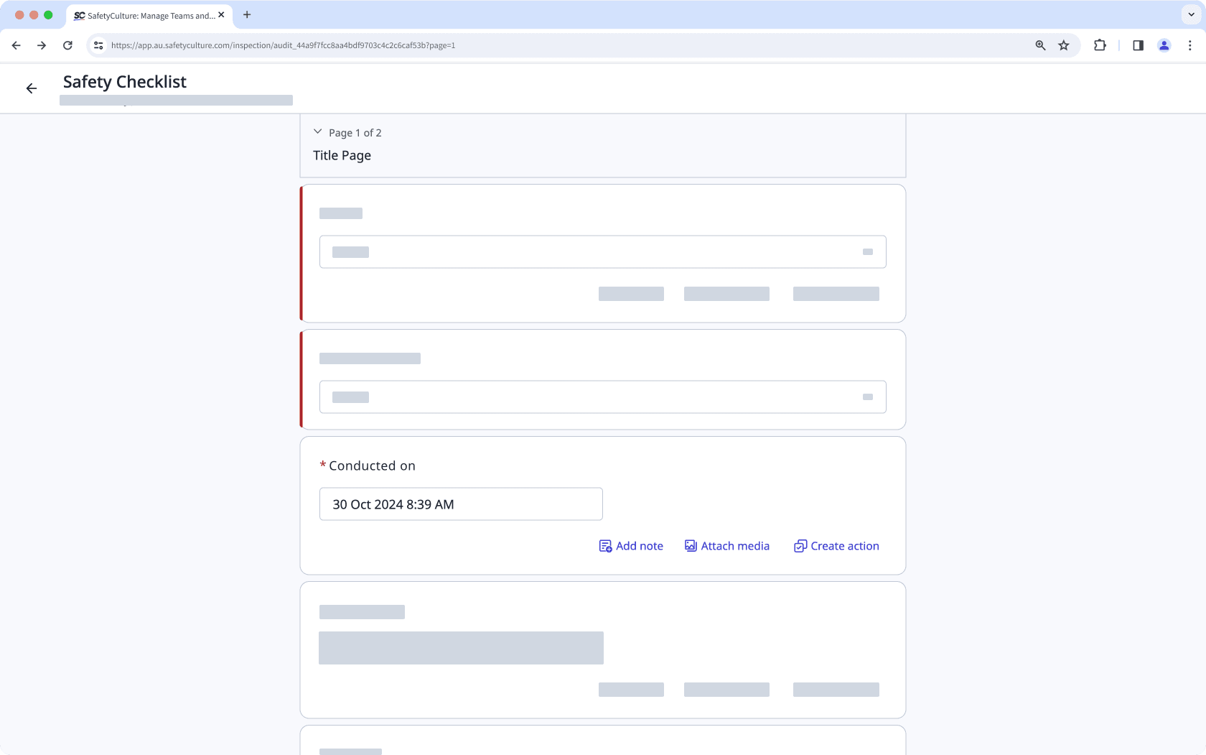Click the Conducted on date field
This screenshot has width=1206, height=755.
[x=461, y=504]
